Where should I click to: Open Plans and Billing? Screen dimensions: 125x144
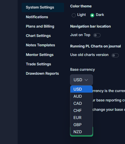point(40,26)
